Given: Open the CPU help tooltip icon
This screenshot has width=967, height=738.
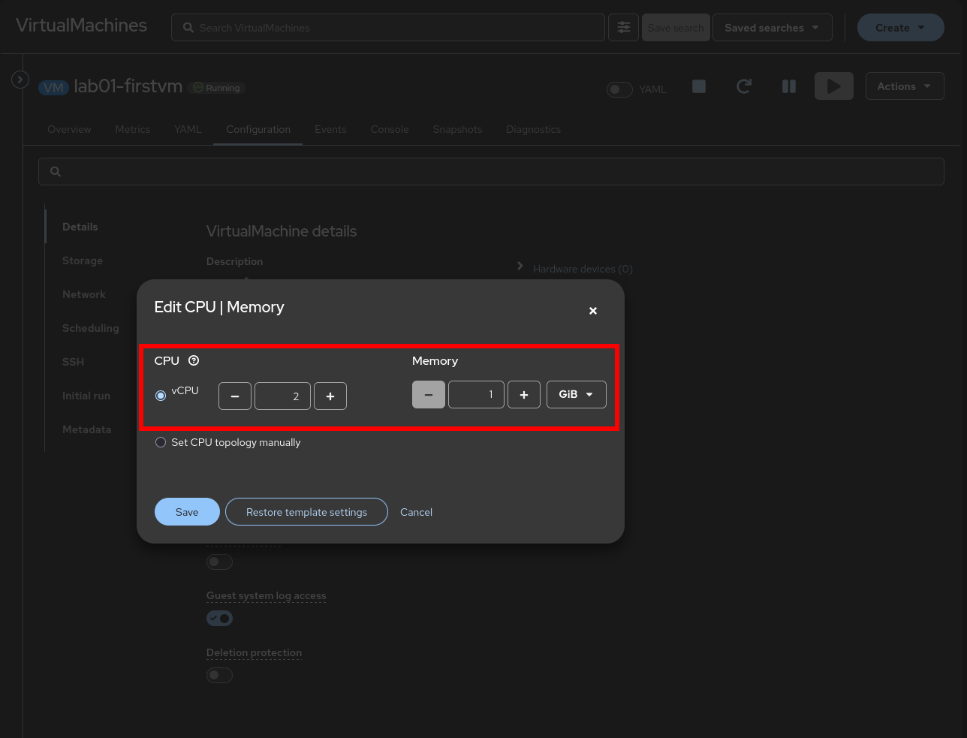Looking at the screenshot, I should point(194,360).
